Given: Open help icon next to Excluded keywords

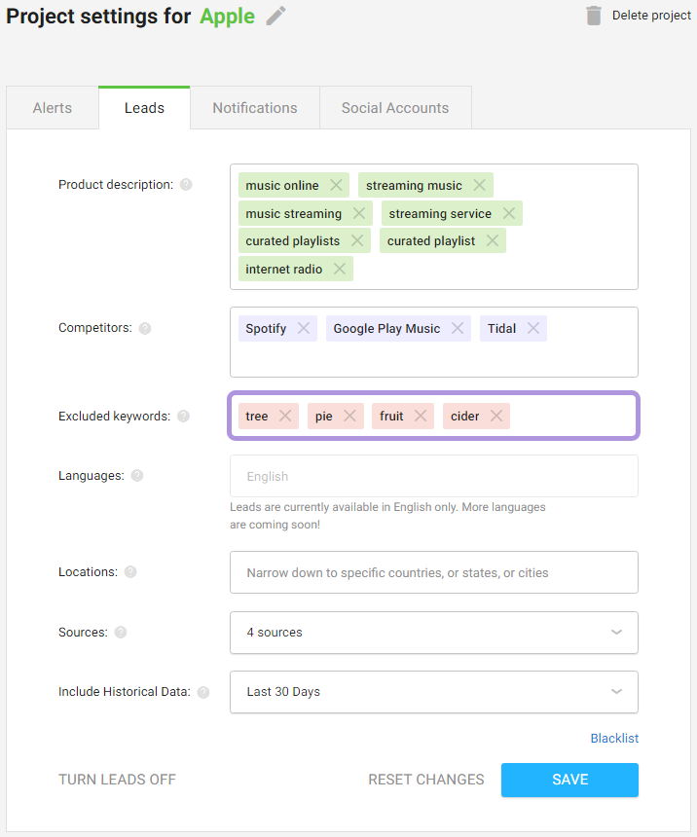Looking at the screenshot, I should pyautogui.click(x=183, y=417).
